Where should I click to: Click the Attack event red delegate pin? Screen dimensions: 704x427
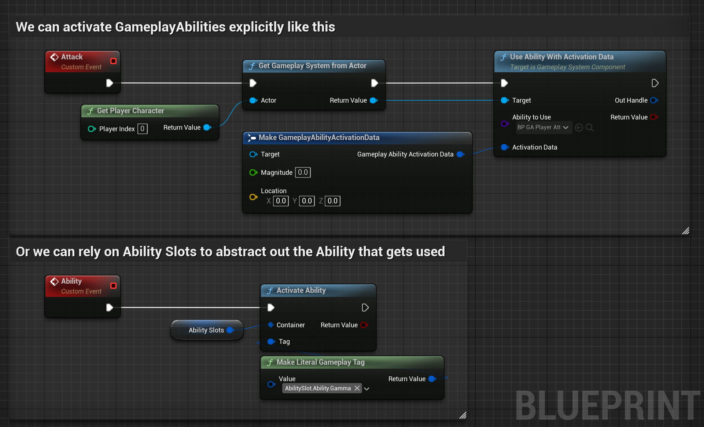point(113,61)
